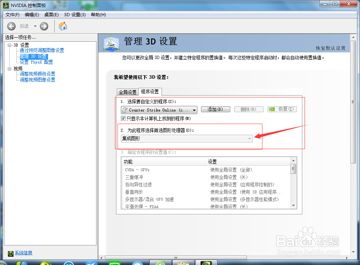
Task: Open 系统信息 from the bottom left
Action: [23, 253]
